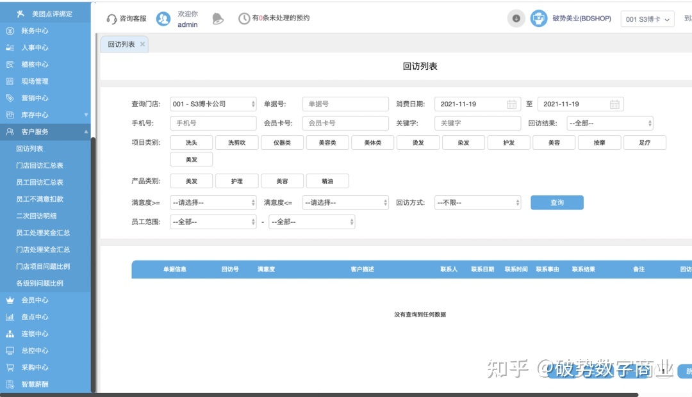Click the 总控中心 monitor icon
The height and width of the screenshot is (397, 692).
click(10, 350)
